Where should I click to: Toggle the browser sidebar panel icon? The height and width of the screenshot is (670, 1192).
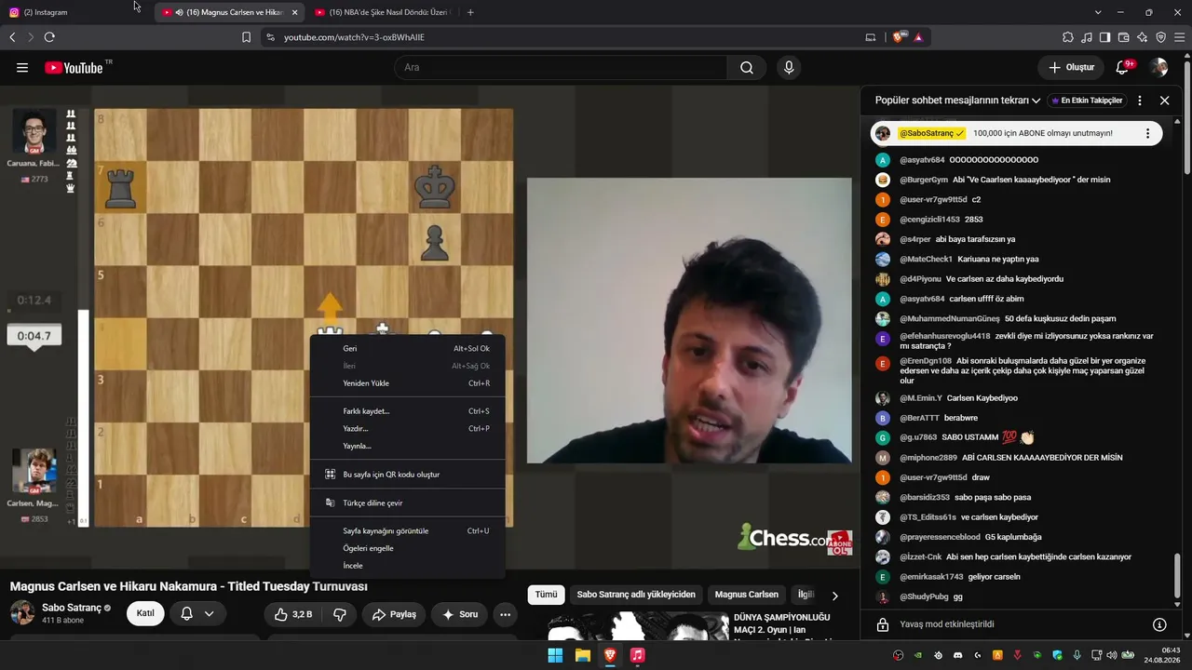click(x=1104, y=37)
